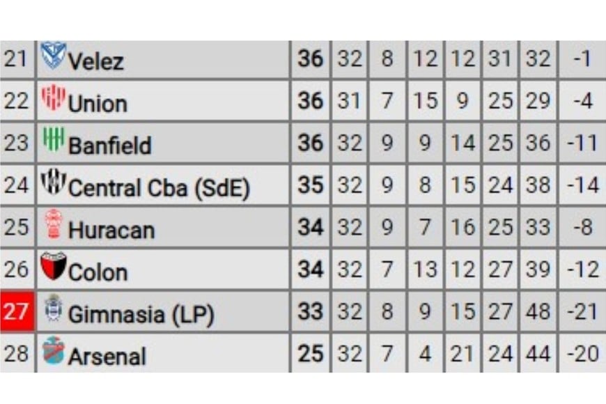Click the Central Cba (SdE) crest icon
The height and width of the screenshot is (404, 606).
click(53, 182)
